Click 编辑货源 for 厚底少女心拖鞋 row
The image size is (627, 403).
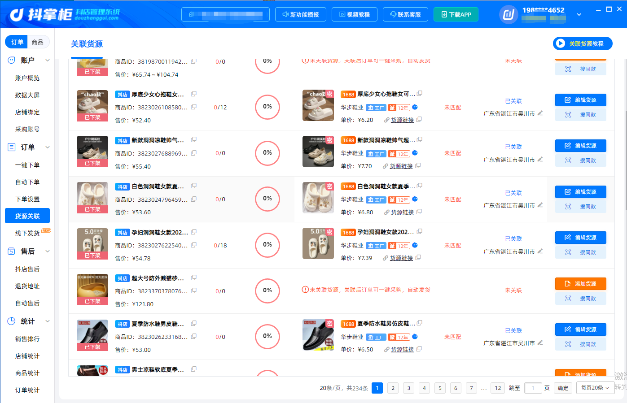click(581, 100)
